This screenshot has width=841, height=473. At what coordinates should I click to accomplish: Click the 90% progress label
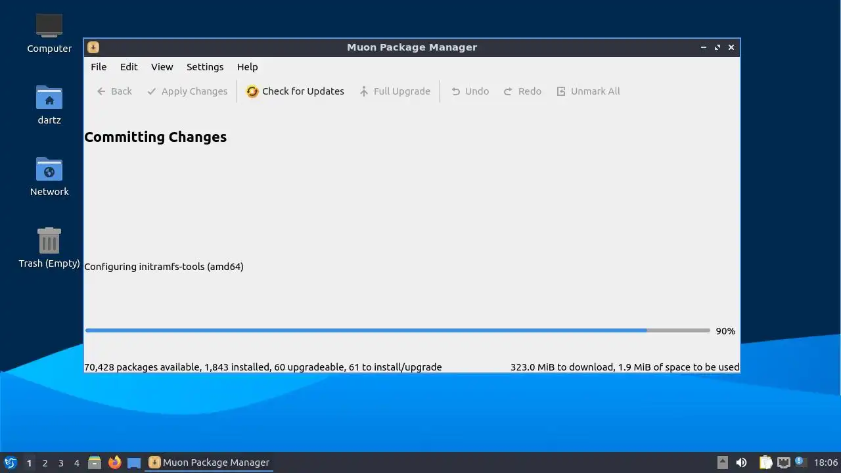725,331
